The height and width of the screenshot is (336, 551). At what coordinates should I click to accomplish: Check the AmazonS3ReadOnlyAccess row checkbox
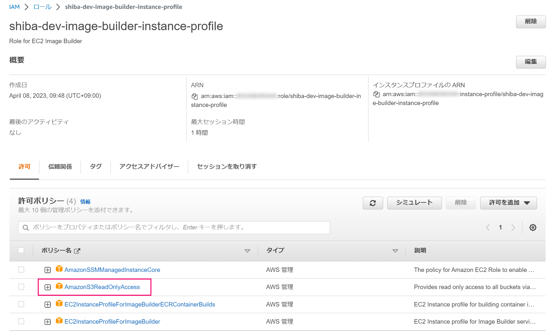click(x=21, y=287)
